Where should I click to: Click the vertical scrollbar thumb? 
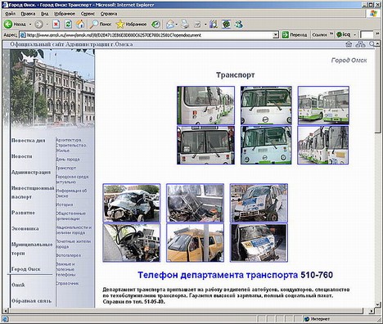tap(377, 90)
